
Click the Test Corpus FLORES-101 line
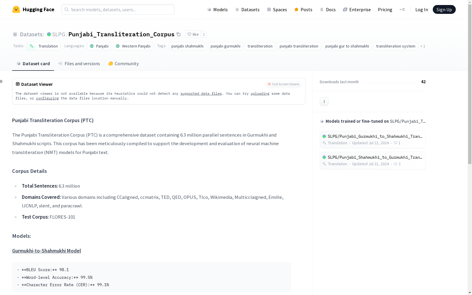[48, 217]
